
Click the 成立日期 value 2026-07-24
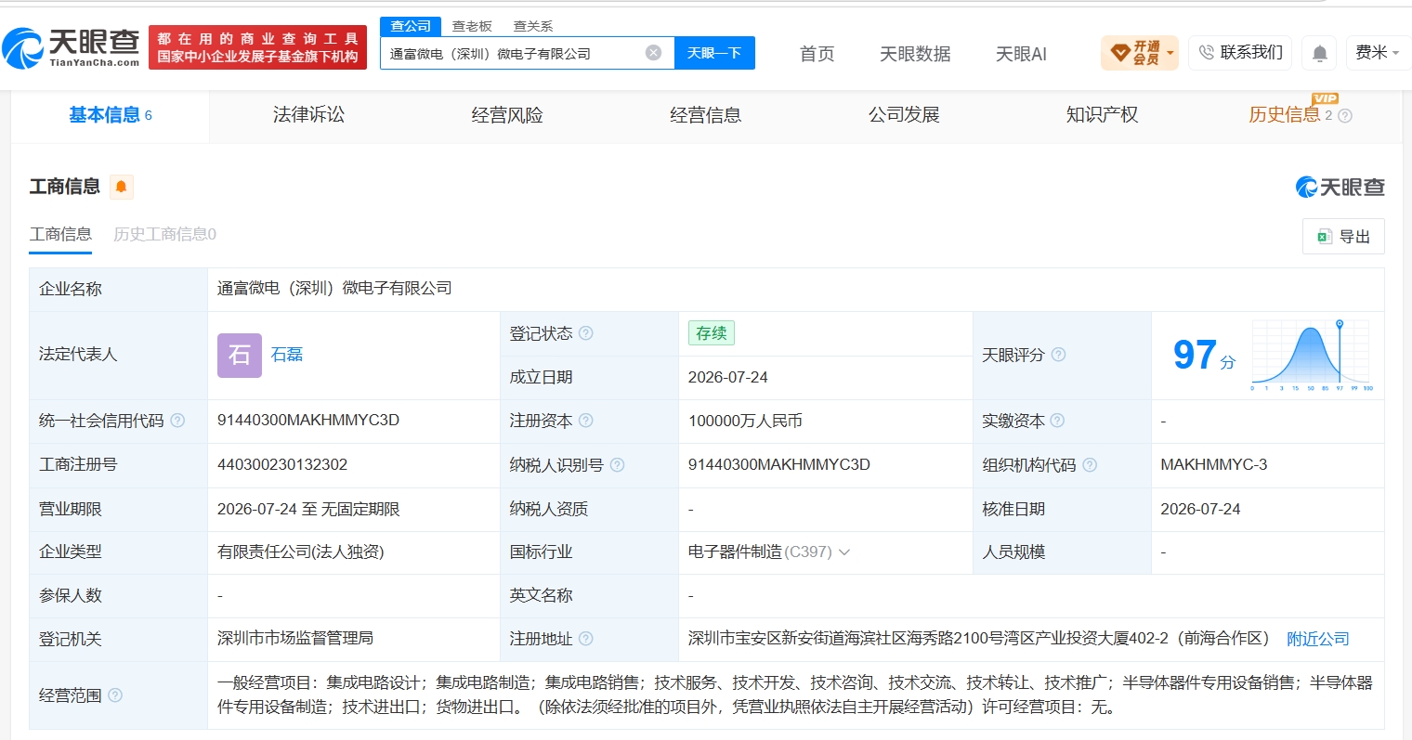pos(728,377)
